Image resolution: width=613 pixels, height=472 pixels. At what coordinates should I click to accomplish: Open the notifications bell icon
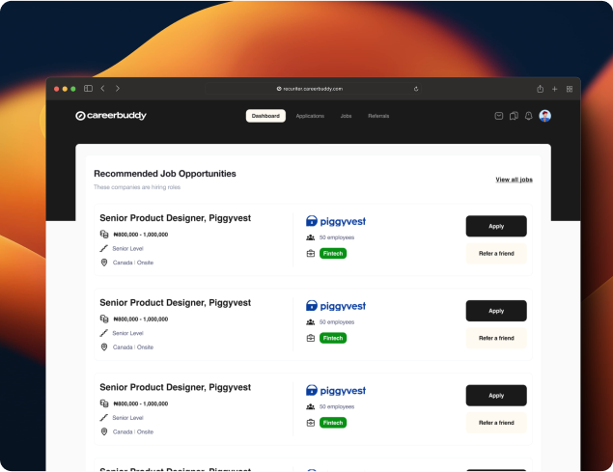pos(529,116)
